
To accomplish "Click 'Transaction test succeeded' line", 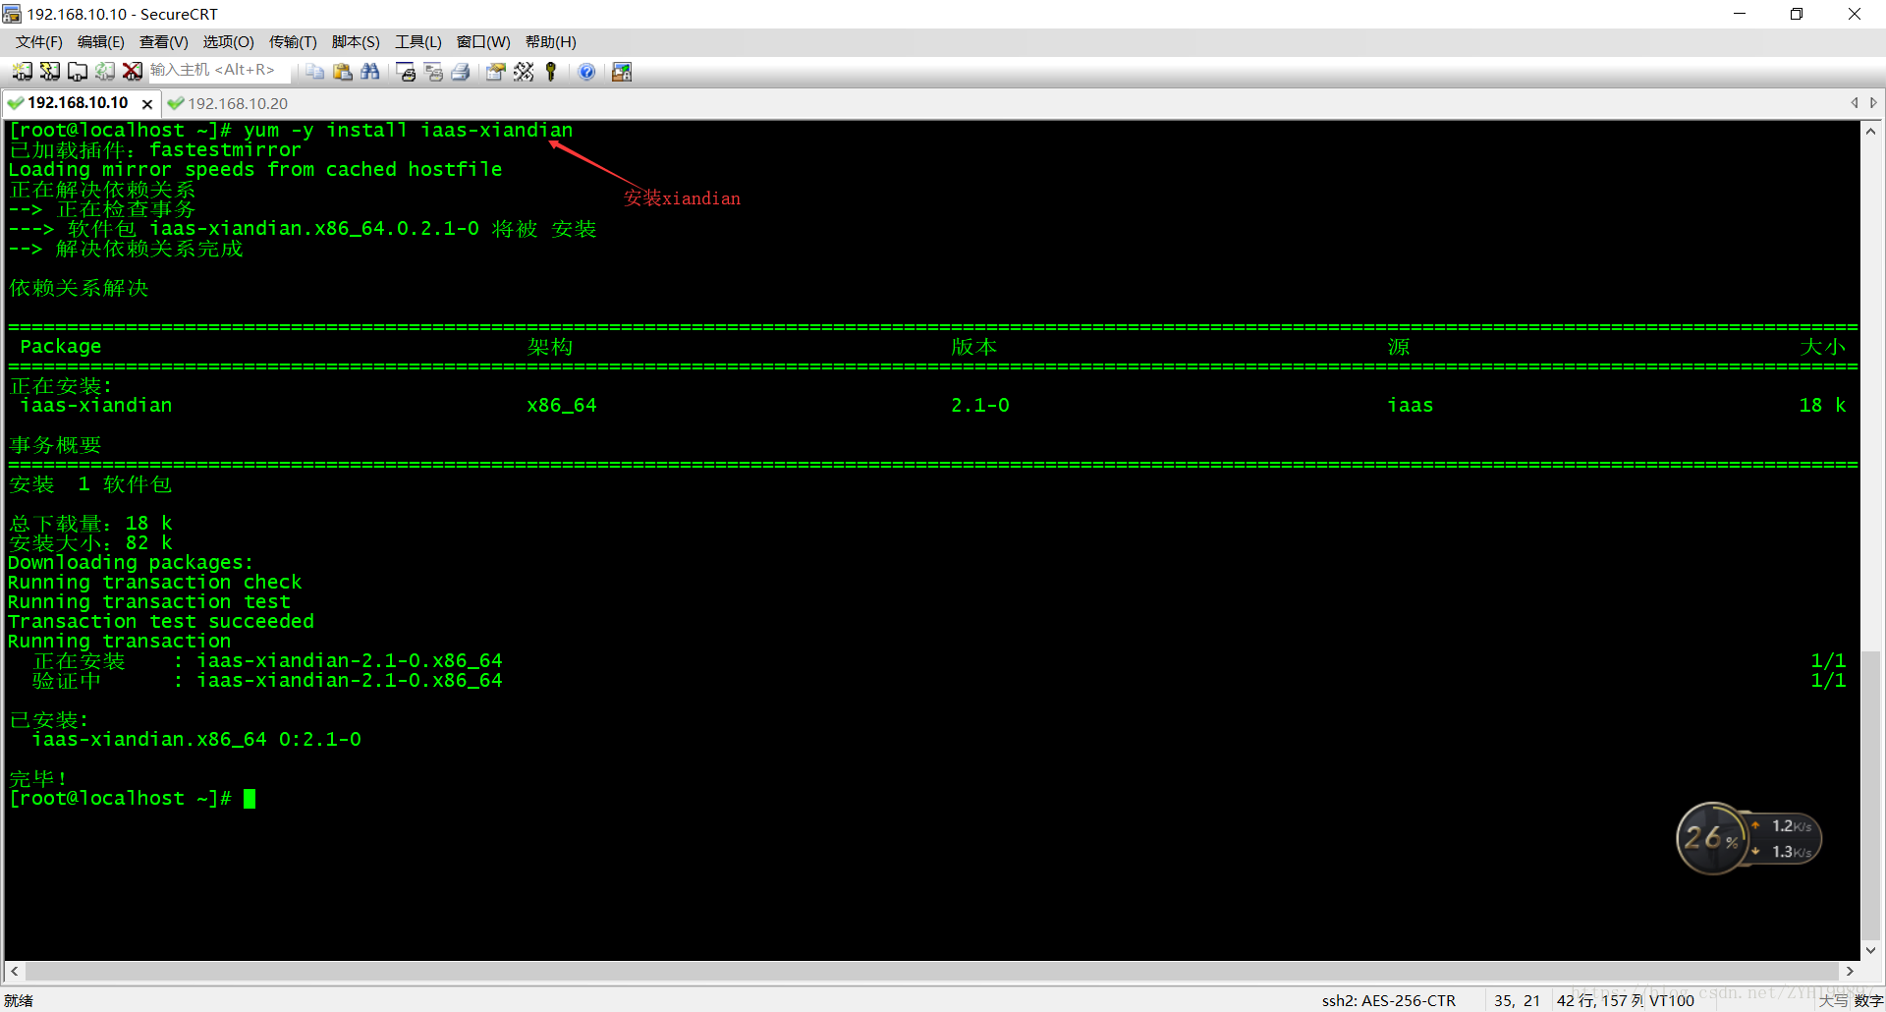I will [x=161, y=622].
